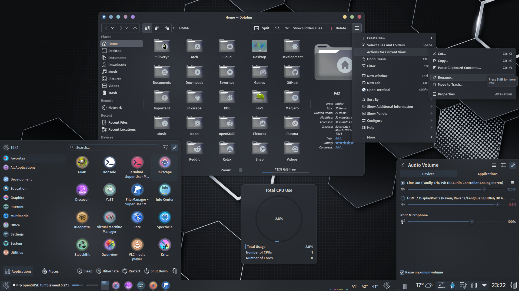Click the Dolphin search magnifier icon

[x=277, y=28]
